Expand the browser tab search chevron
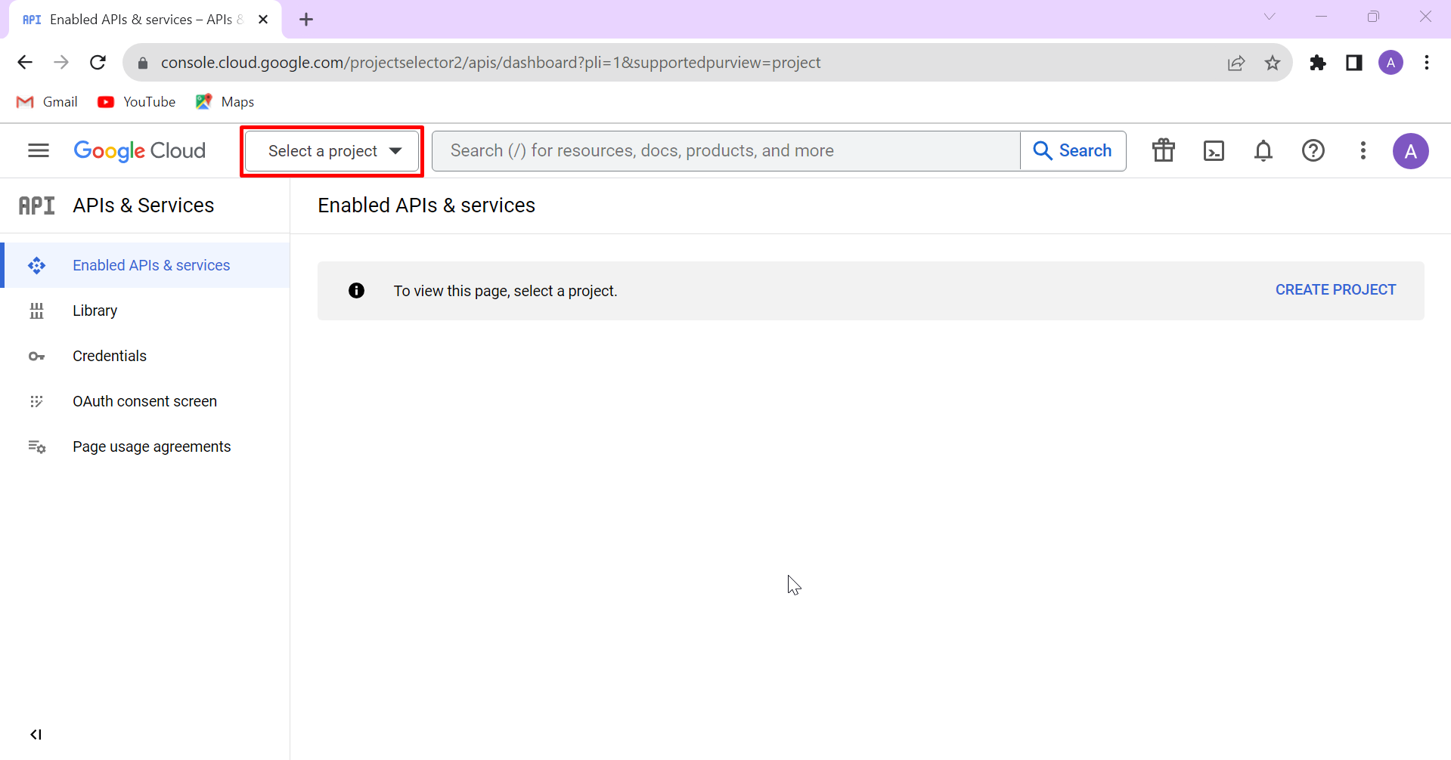Image resolution: width=1451 pixels, height=760 pixels. point(1270,16)
